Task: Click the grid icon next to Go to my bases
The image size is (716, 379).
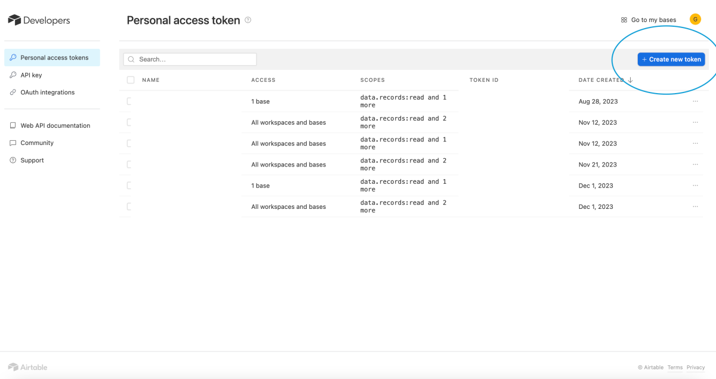Action: (x=623, y=19)
